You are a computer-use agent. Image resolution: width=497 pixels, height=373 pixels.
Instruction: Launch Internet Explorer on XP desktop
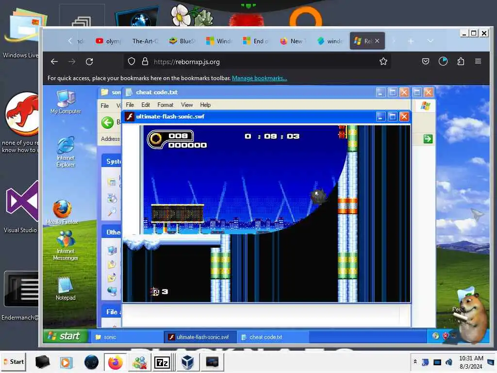66,152
